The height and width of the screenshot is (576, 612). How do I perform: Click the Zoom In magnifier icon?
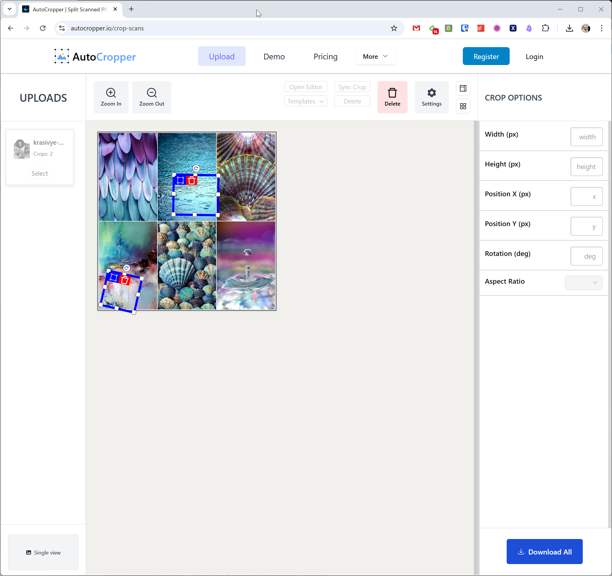pyautogui.click(x=111, y=93)
